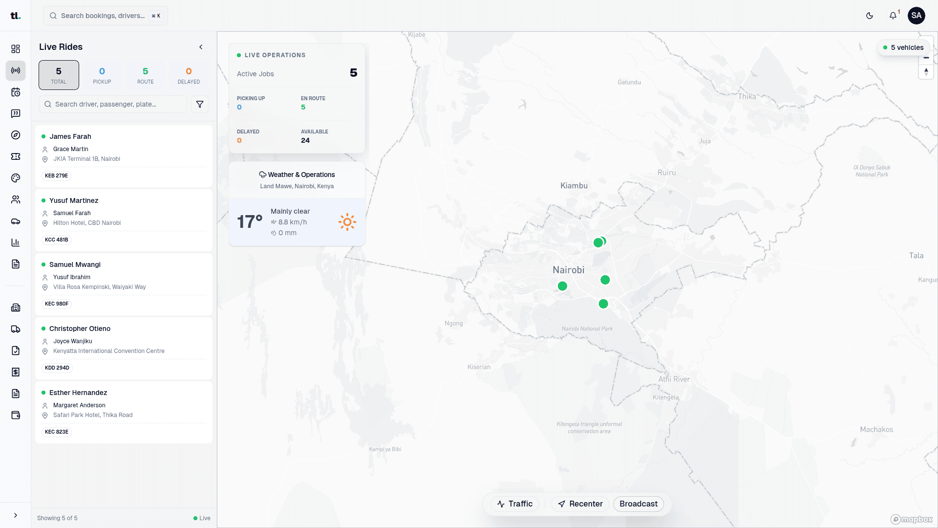This screenshot has height=528, width=938.
Task: Toggle dark mode with the moon icon
Action: 870,15
